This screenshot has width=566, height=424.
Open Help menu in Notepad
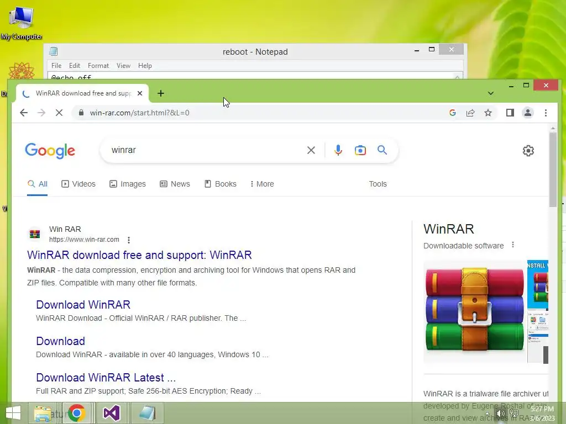145,66
